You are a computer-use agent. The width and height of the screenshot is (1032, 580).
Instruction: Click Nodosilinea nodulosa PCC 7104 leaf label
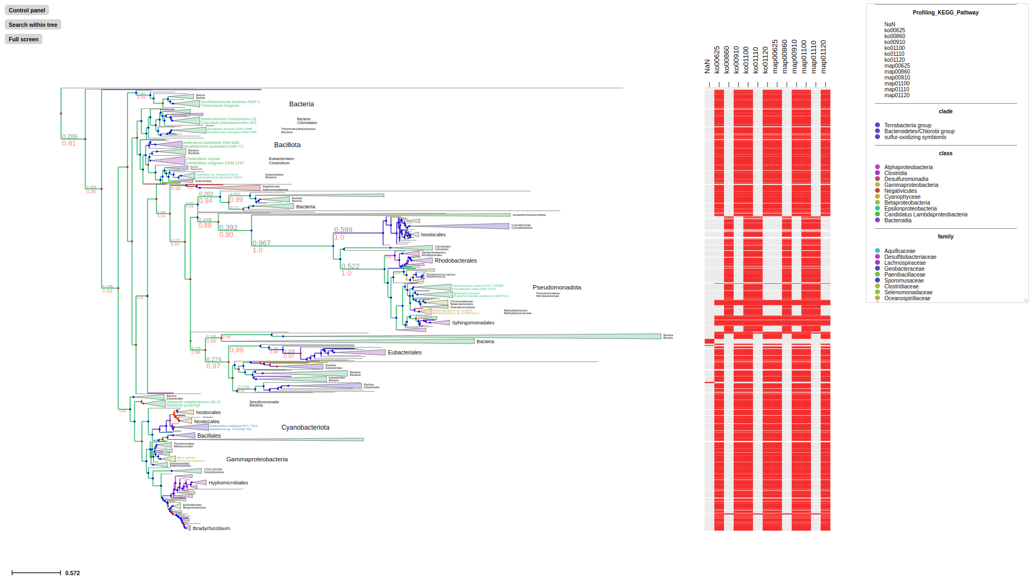(x=233, y=426)
